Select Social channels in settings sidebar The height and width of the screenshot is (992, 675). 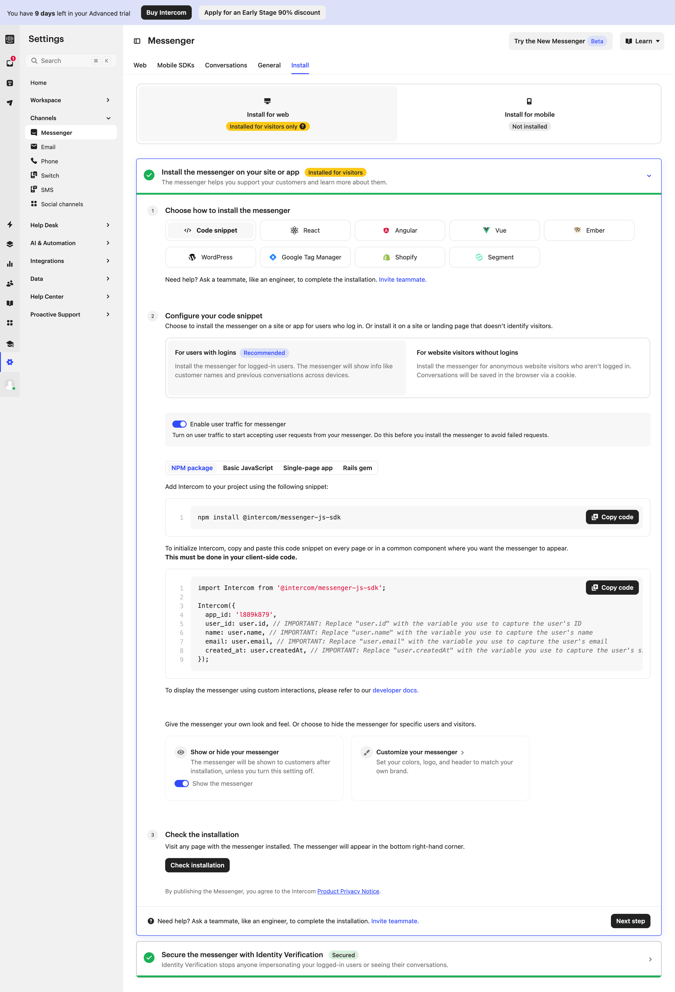point(71,204)
